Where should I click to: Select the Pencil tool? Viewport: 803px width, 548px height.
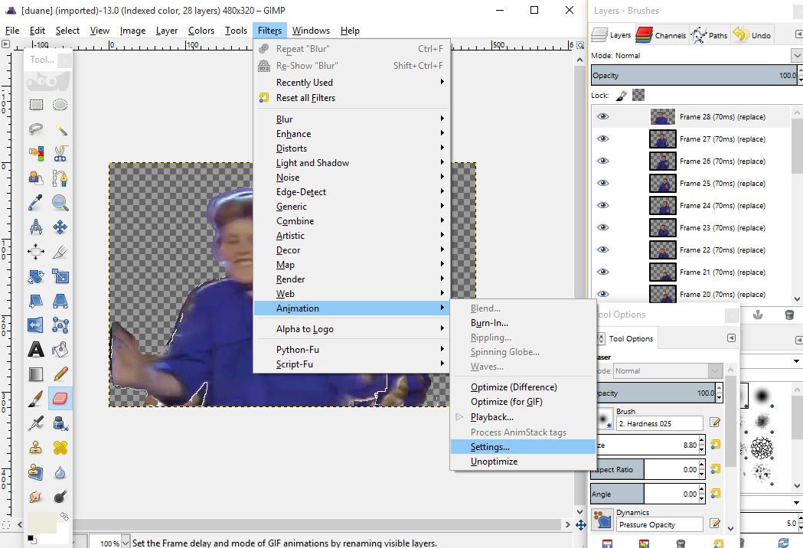[x=60, y=374]
